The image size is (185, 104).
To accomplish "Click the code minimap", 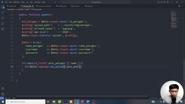I will [x=177, y=20].
